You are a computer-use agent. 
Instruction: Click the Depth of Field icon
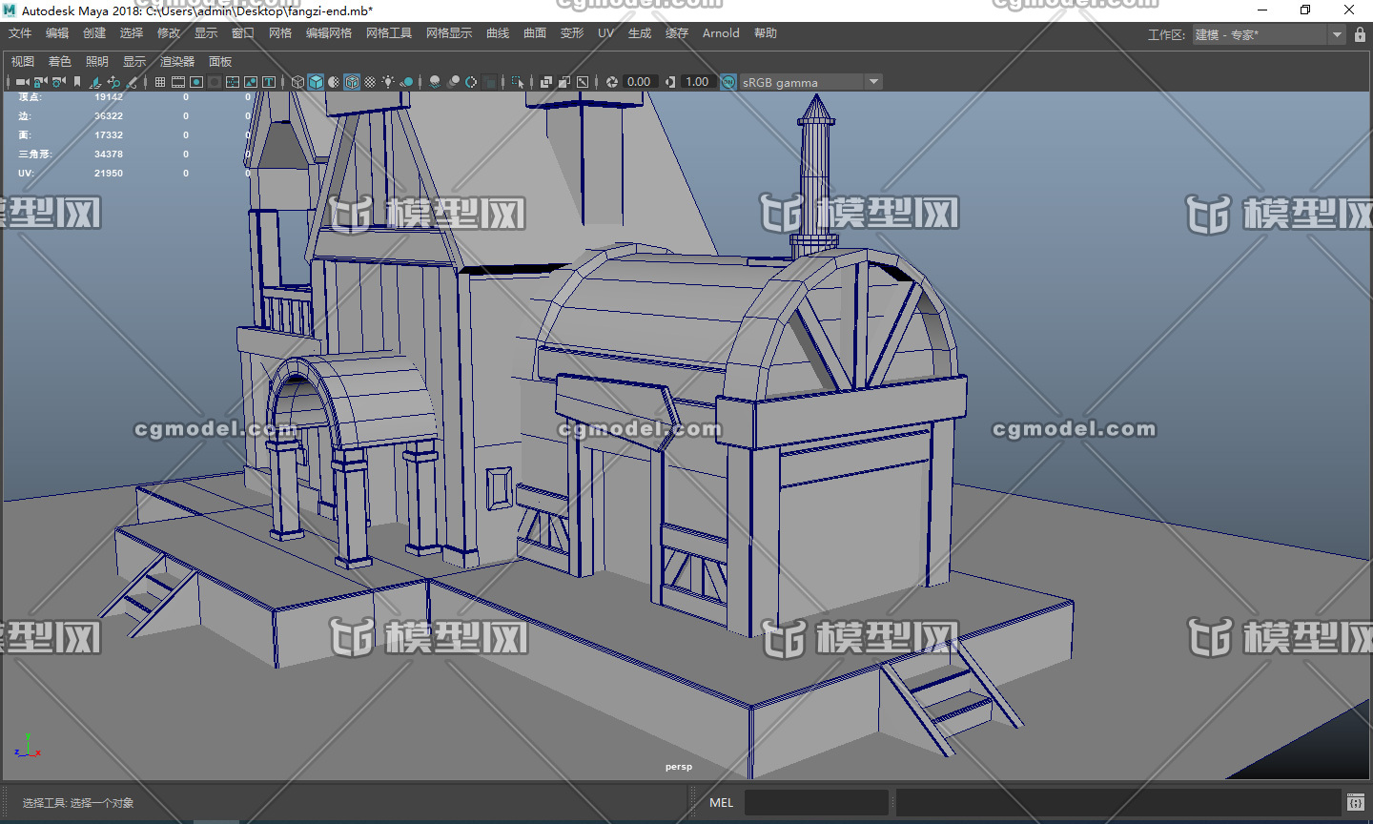point(489,82)
